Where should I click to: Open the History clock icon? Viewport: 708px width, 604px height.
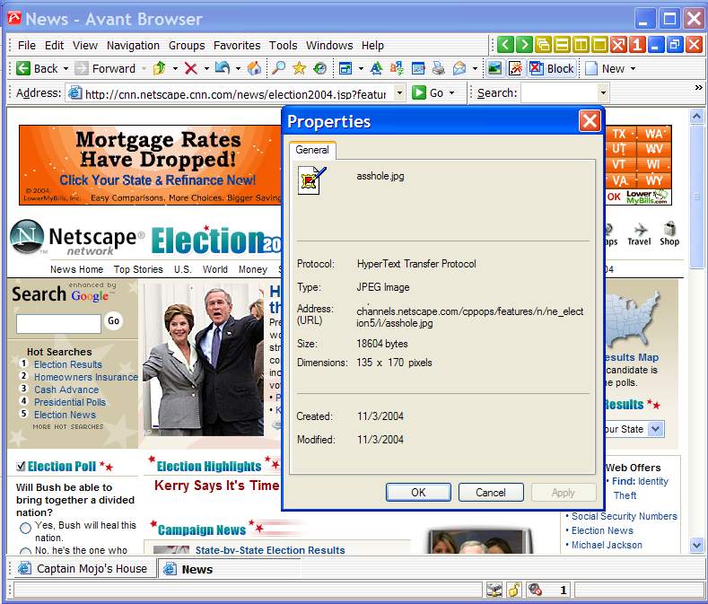coord(319,68)
